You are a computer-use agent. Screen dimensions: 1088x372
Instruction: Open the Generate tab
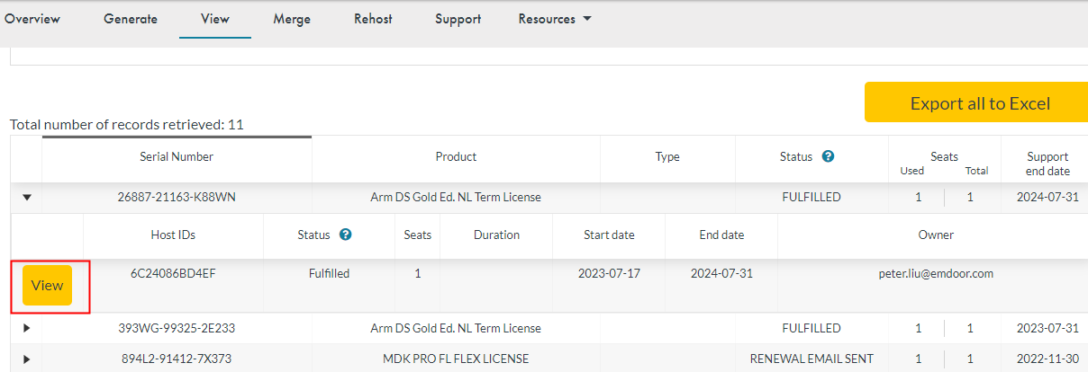coord(131,19)
